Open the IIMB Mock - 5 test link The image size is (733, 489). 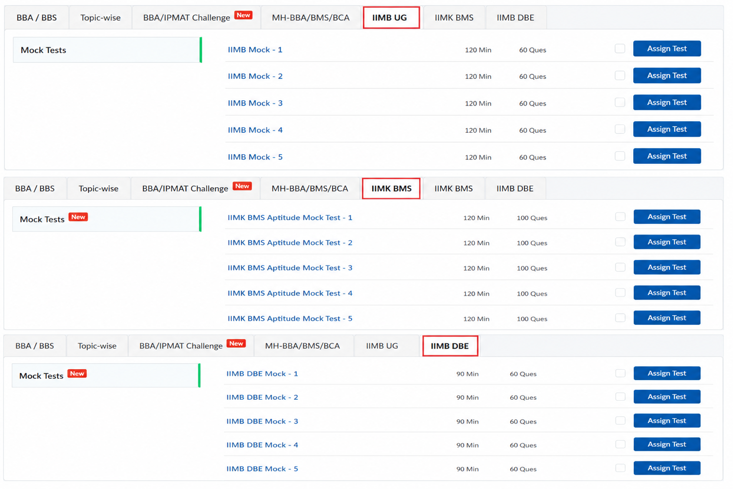click(255, 157)
